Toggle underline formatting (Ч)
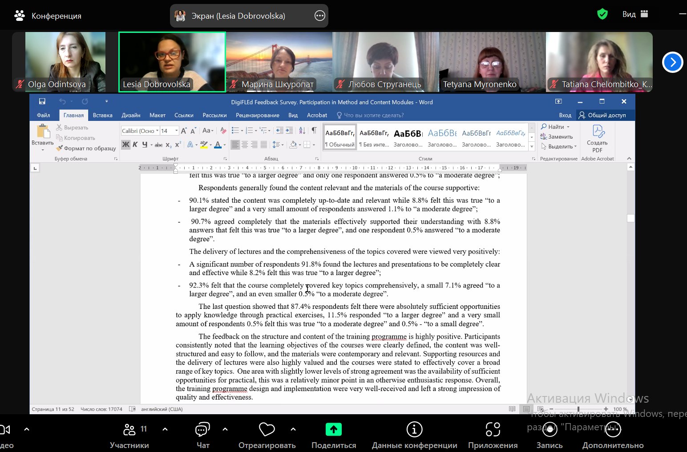Screen dimensions: 687x452 [x=145, y=144]
